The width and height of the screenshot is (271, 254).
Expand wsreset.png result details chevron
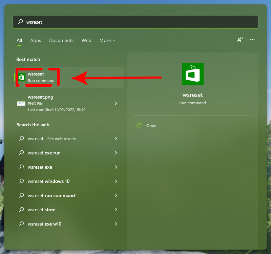(x=116, y=103)
